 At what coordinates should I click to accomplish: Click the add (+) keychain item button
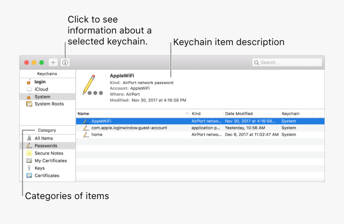(x=53, y=63)
